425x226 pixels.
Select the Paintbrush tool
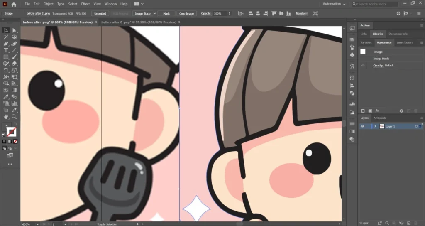(x=14, y=57)
